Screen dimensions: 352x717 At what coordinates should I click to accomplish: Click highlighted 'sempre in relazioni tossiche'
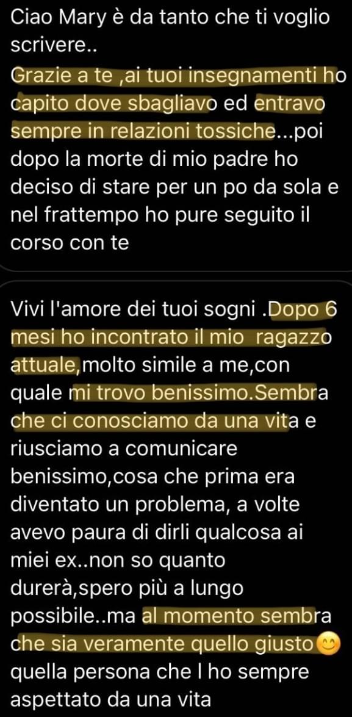click(x=142, y=132)
